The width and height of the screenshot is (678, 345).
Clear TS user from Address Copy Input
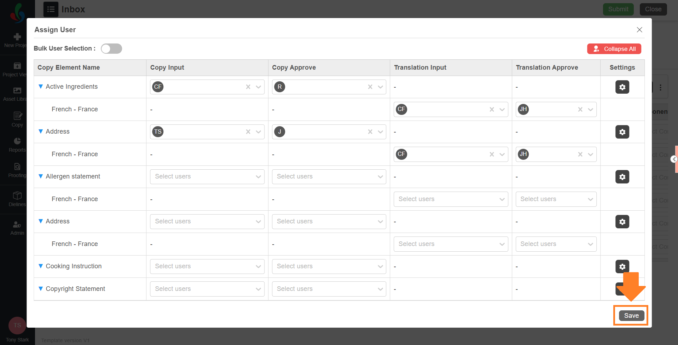pyautogui.click(x=248, y=132)
